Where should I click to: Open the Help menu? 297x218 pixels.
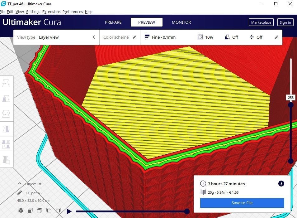(89, 12)
